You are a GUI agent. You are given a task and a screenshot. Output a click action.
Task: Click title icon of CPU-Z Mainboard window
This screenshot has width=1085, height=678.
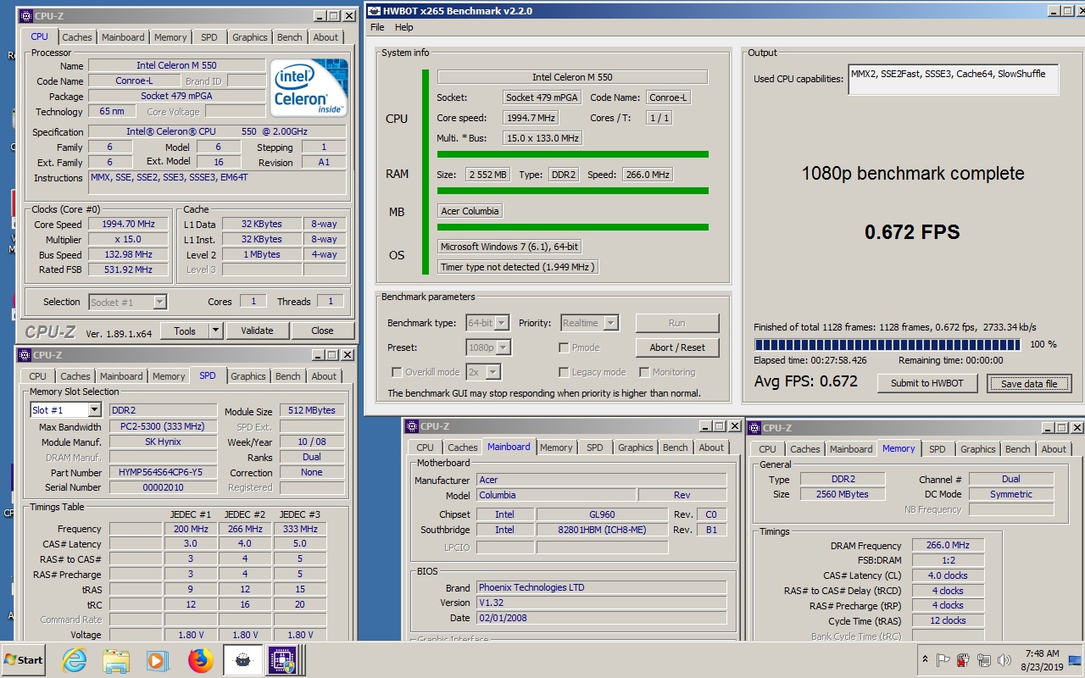point(412,427)
